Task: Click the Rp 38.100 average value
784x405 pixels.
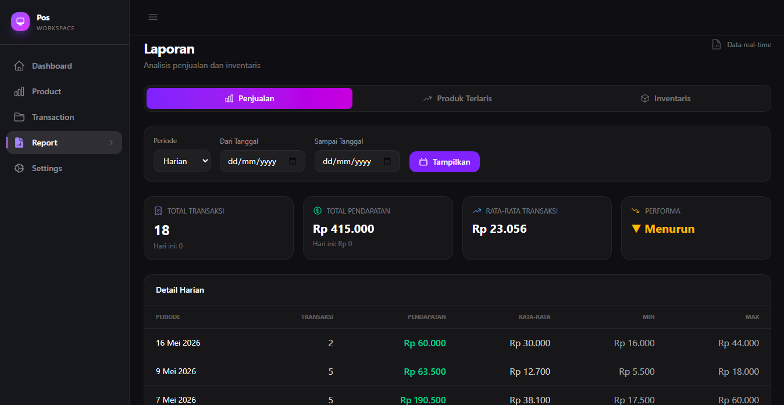Action: click(530, 400)
